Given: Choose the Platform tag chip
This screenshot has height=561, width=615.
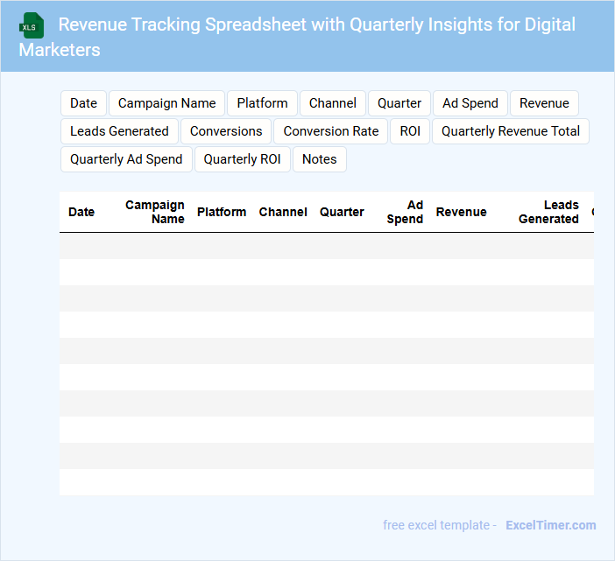Looking at the screenshot, I should pos(262,103).
